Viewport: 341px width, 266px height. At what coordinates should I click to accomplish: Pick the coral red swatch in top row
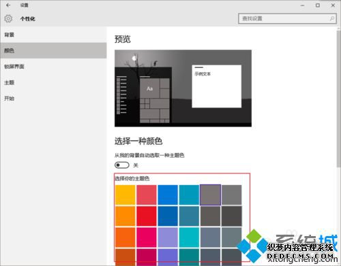tap(147, 195)
